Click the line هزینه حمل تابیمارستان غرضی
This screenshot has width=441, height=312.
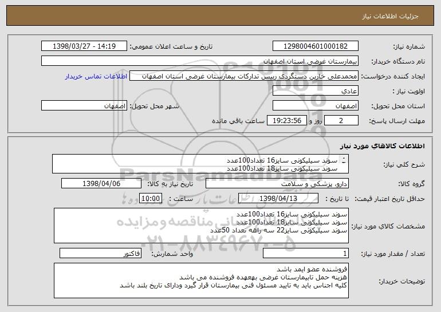263,278
